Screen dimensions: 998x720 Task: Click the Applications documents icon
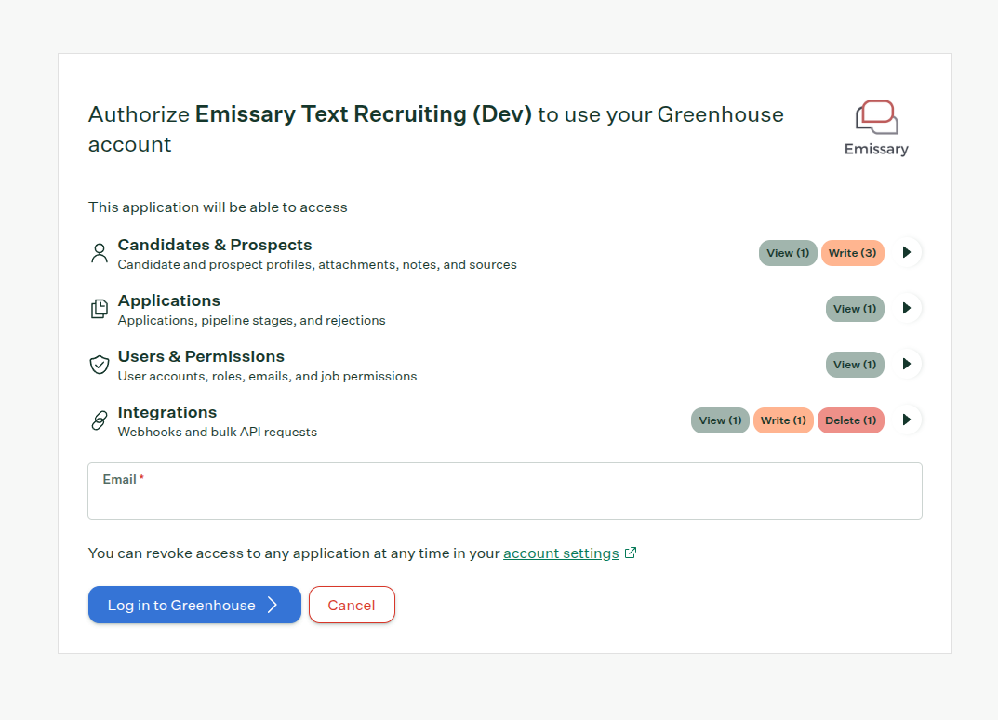tap(100, 309)
